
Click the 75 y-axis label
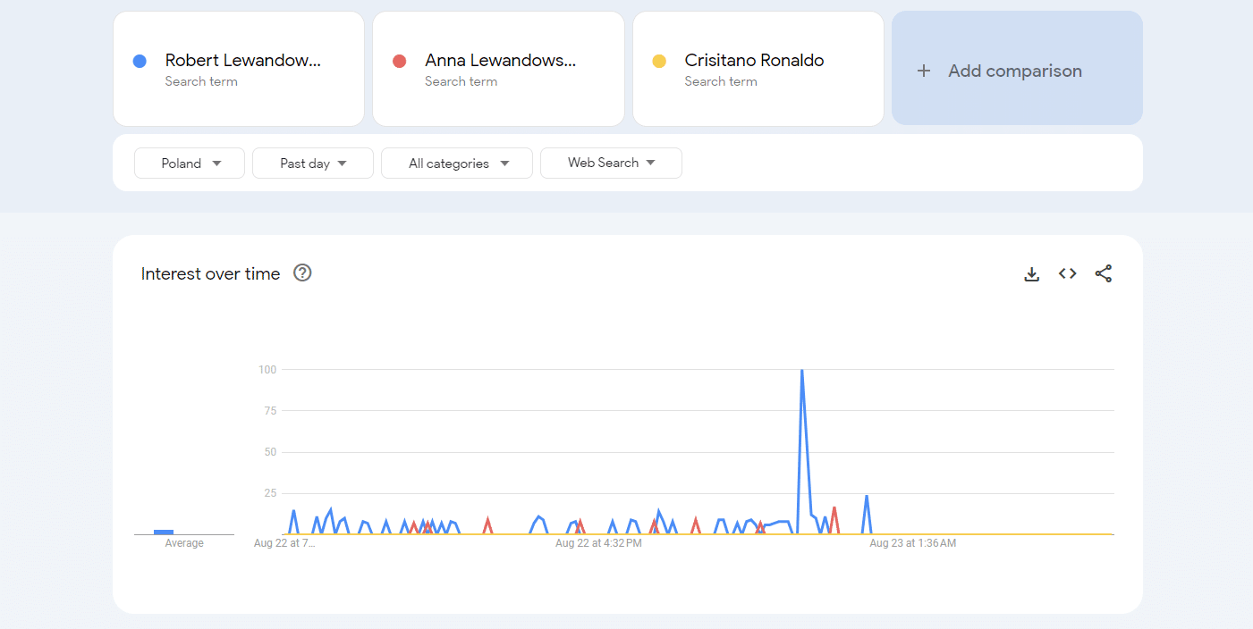click(270, 411)
